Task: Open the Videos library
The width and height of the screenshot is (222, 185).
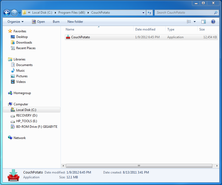Action: [21, 82]
